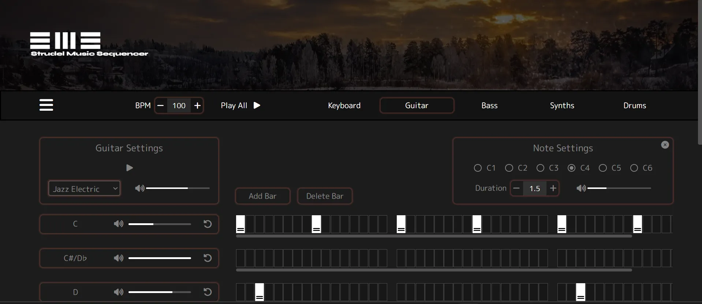The image size is (702, 304).
Task: Close the Note Settings panel
Action: click(x=665, y=145)
